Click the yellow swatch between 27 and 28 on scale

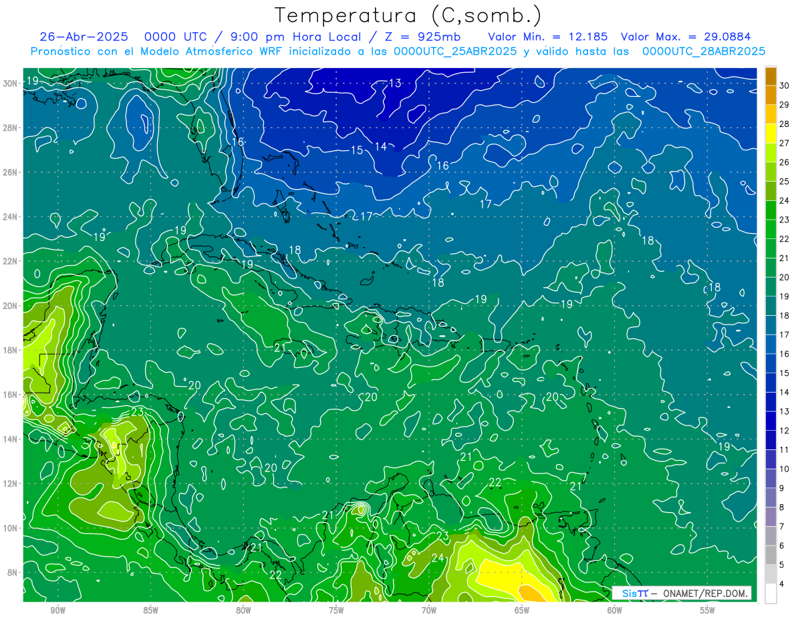click(771, 133)
